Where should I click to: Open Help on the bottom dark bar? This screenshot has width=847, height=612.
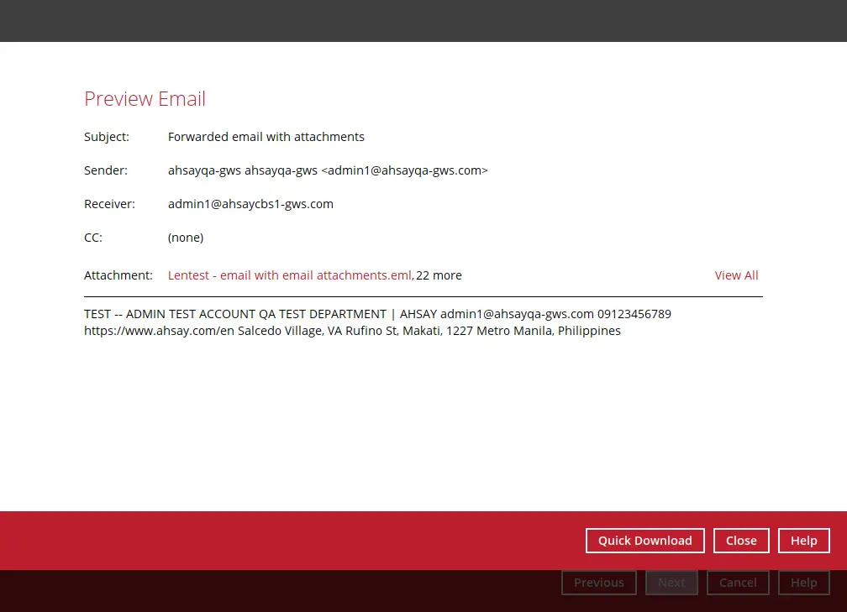[x=803, y=582]
